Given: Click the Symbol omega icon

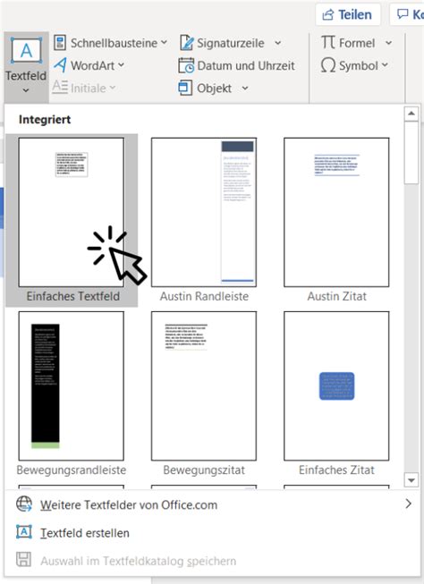Looking at the screenshot, I should 328,65.
